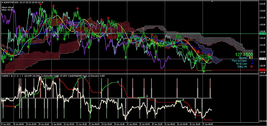Click the 127.15 current price scale marker
267x126 pixels.
click(262, 59)
